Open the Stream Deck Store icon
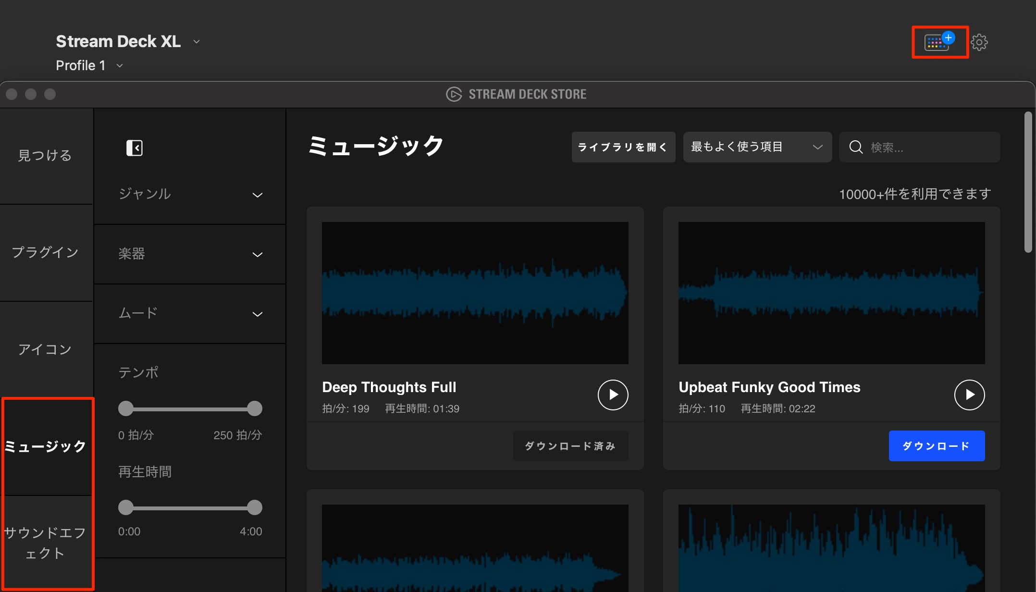Image resolution: width=1036 pixels, height=592 pixels. pos(939,42)
